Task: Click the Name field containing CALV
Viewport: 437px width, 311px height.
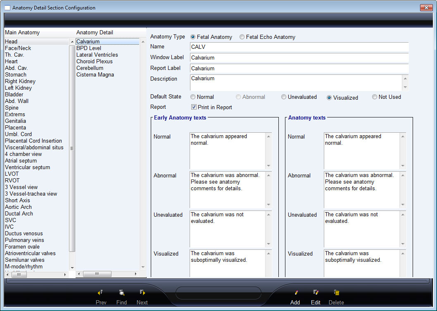Action: pyautogui.click(x=299, y=47)
